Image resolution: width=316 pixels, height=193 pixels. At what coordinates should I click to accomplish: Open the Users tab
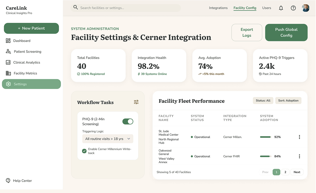(267, 8)
